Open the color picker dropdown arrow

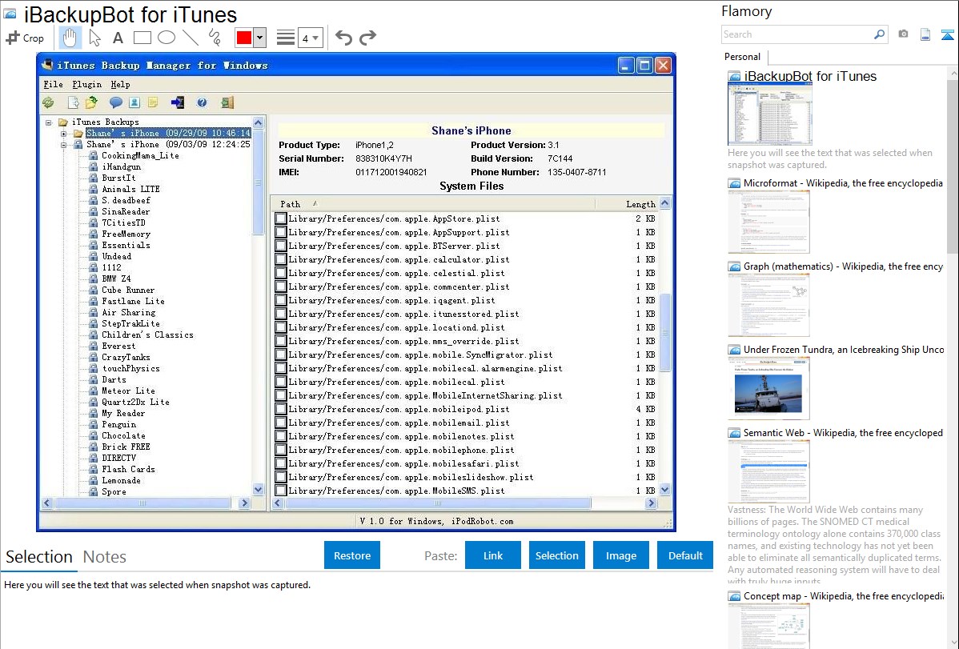260,38
